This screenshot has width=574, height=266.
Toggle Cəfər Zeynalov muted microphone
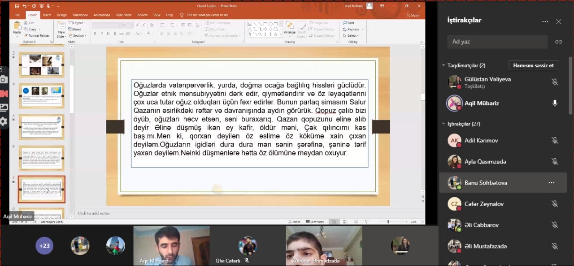pyautogui.click(x=555, y=204)
